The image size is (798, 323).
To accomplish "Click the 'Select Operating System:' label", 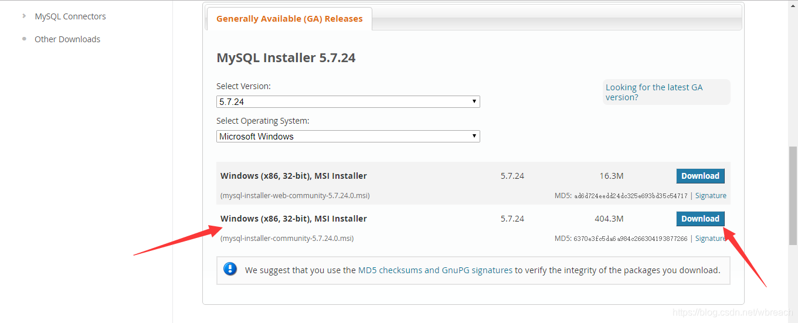I will (x=263, y=121).
